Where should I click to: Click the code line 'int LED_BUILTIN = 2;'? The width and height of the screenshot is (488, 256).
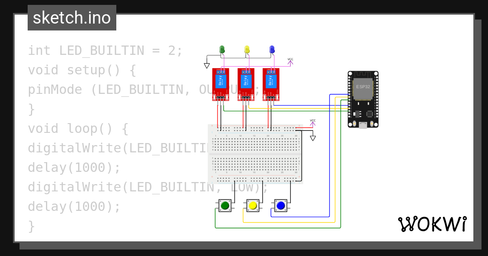click(106, 50)
